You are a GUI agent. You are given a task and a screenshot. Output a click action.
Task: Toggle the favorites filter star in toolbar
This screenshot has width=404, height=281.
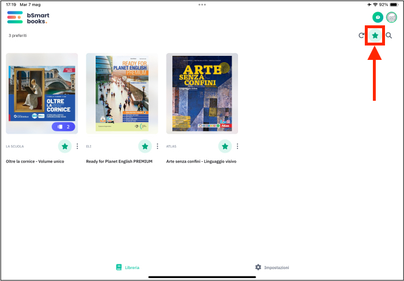(375, 36)
